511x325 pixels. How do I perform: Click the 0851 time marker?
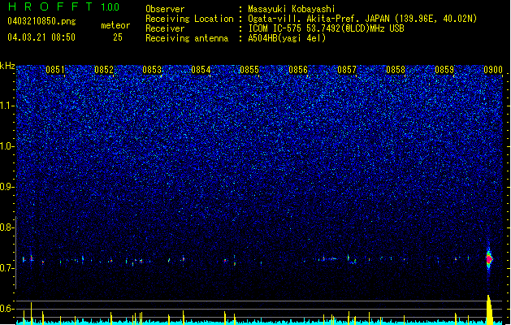55,70
